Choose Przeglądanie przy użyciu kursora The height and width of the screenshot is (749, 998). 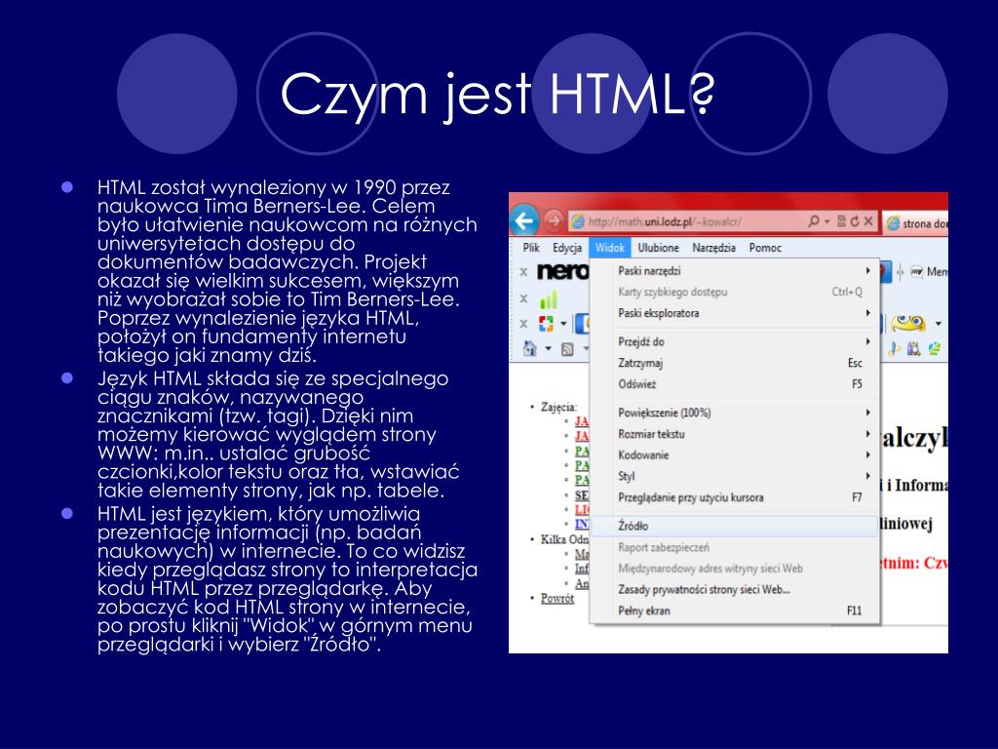point(736,497)
